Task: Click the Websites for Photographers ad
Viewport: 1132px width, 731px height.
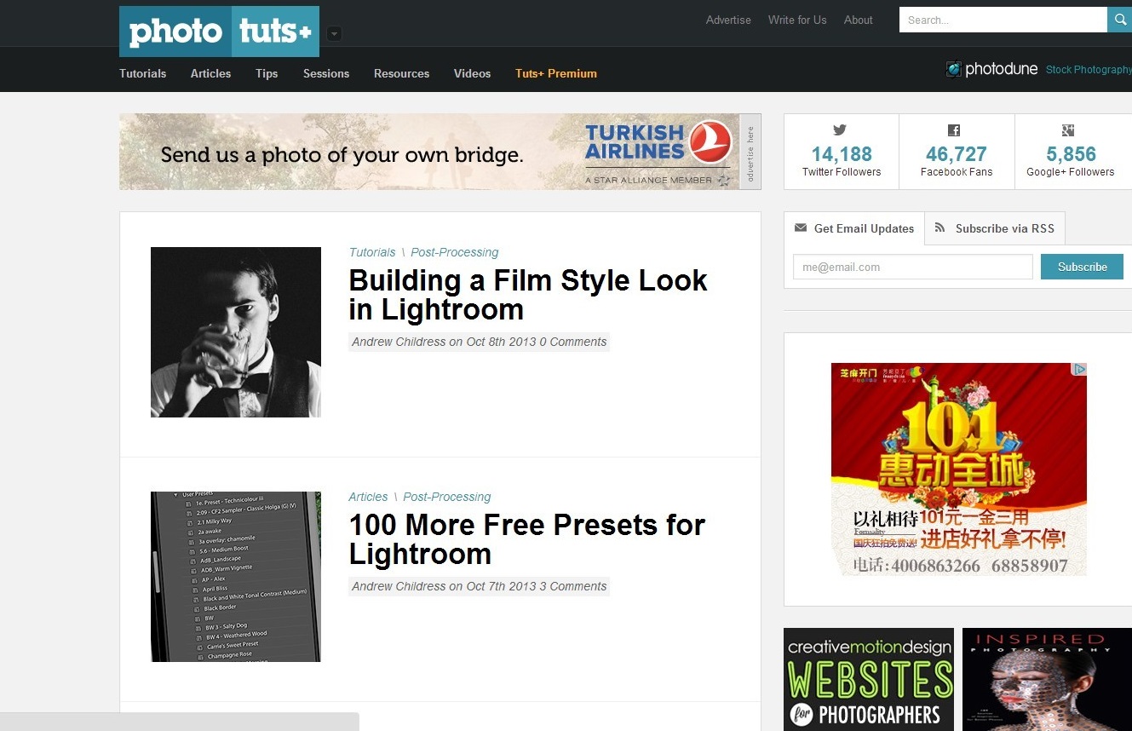Action: tap(868, 680)
